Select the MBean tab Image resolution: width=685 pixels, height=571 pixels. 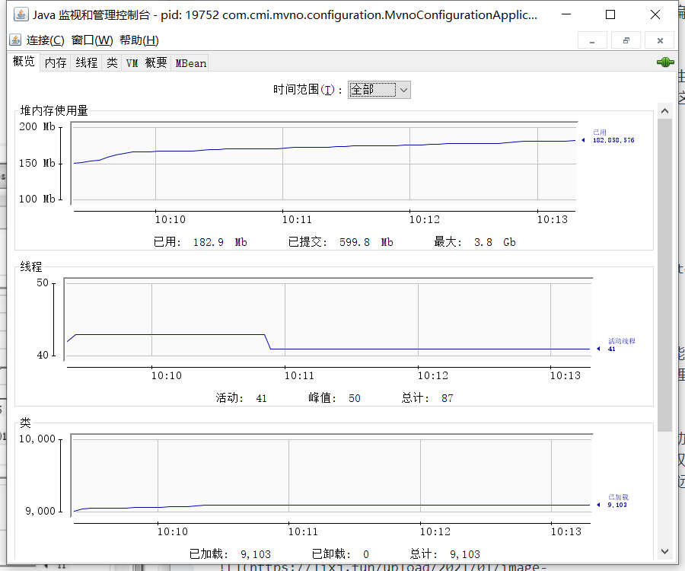click(x=190, y=63)
